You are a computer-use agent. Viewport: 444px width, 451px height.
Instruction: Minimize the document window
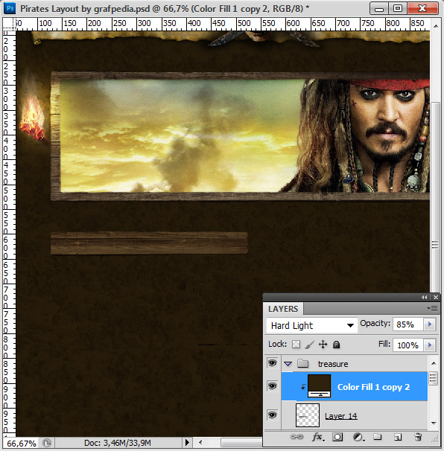point(378,8)
